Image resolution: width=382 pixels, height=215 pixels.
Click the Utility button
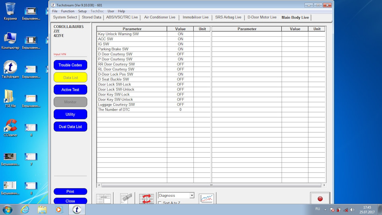pyautogui.click(x=70, y=114)
